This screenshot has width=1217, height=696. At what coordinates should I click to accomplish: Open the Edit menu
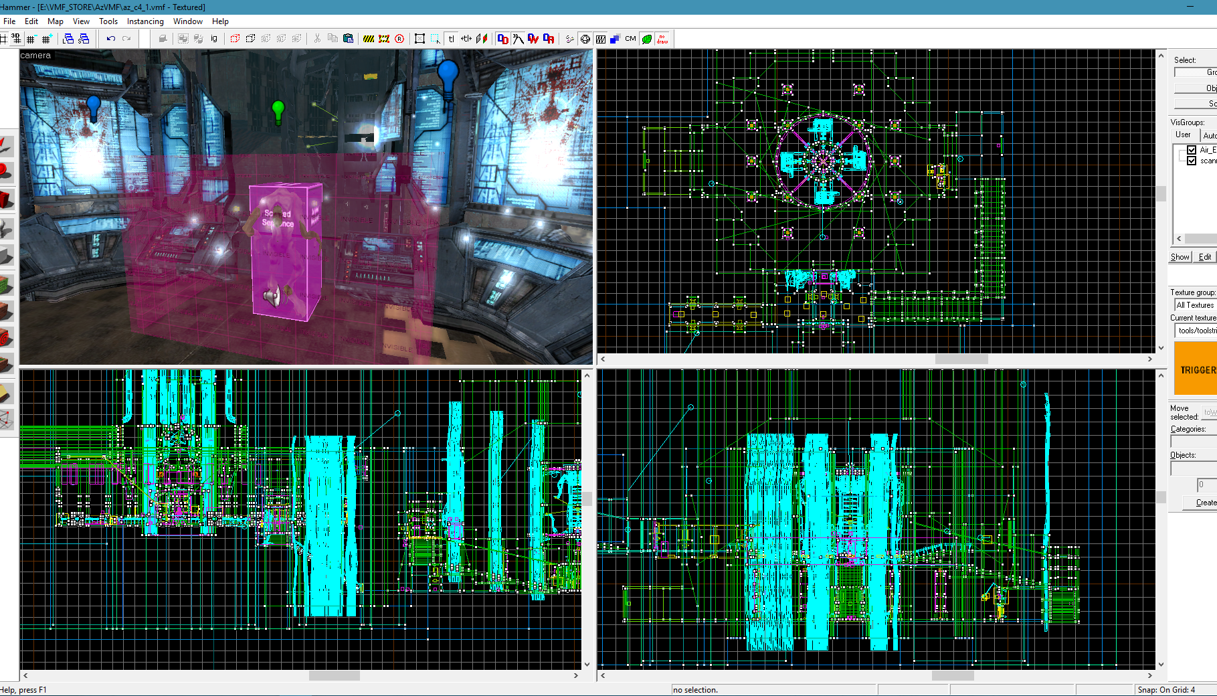click(31, 21)
